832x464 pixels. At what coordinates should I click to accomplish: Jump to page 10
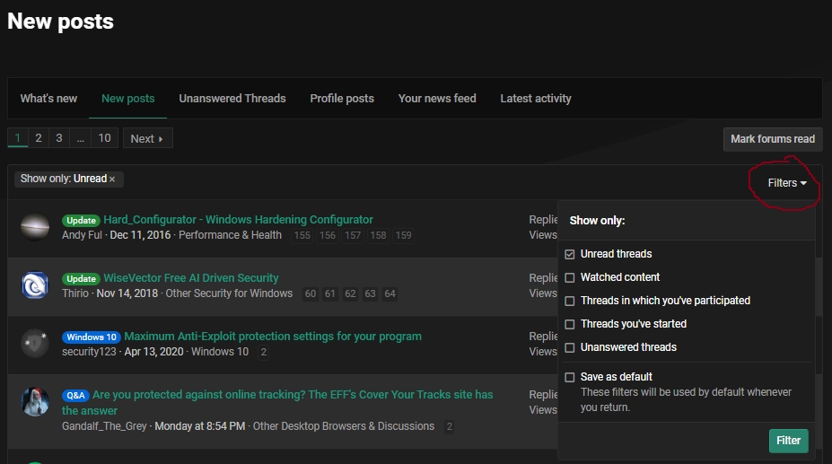coord(104,138)
